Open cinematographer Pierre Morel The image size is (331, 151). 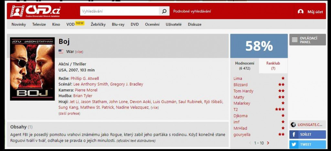[x=86, y=90]
